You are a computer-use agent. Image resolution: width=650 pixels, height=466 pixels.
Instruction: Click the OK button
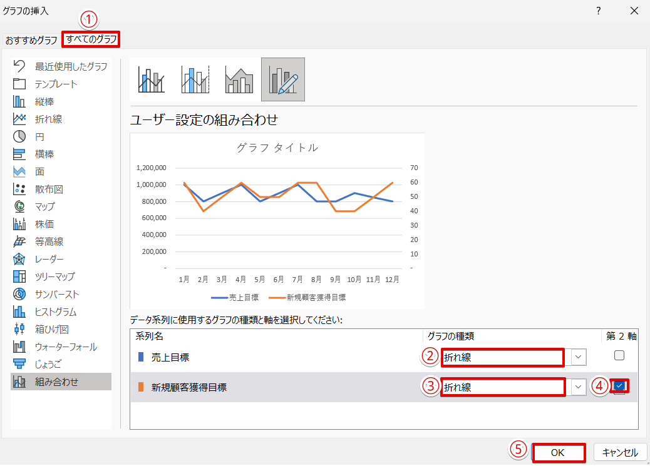[558, 452]
